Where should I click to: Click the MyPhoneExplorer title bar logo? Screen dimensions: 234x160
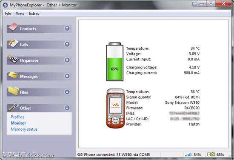[x=6, y=5]
